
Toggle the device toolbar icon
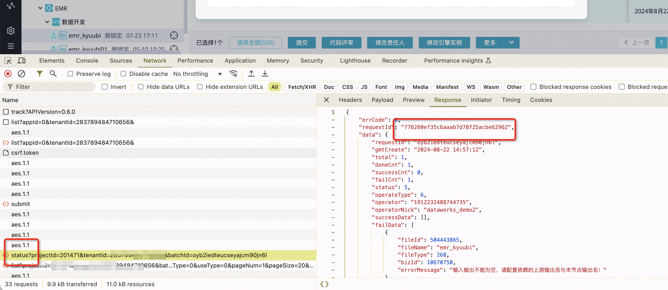click(x=21, y=60)
